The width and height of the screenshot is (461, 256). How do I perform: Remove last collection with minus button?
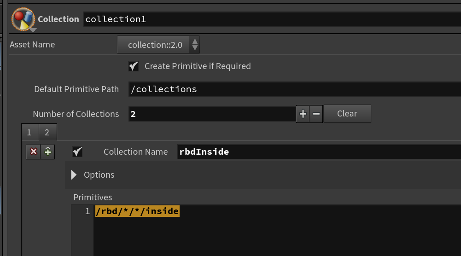pos(316,114)
